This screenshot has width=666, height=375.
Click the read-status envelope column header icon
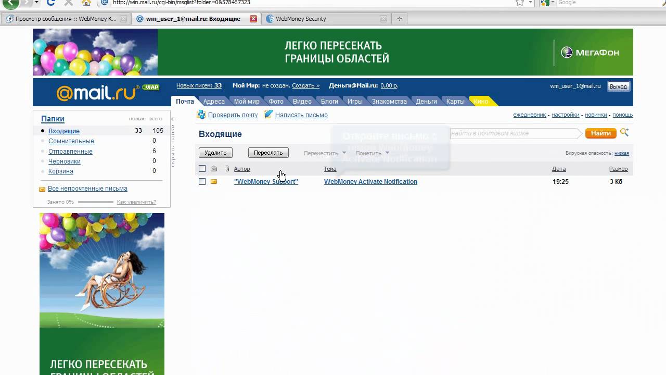[214, 169]
